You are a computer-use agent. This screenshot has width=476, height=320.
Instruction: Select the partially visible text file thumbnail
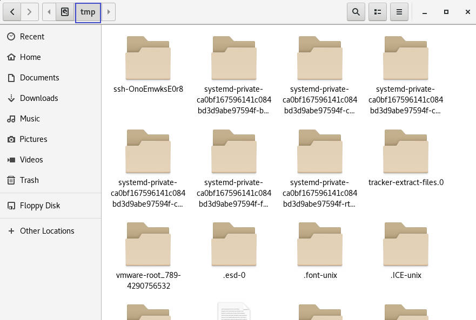pos(234,311)
